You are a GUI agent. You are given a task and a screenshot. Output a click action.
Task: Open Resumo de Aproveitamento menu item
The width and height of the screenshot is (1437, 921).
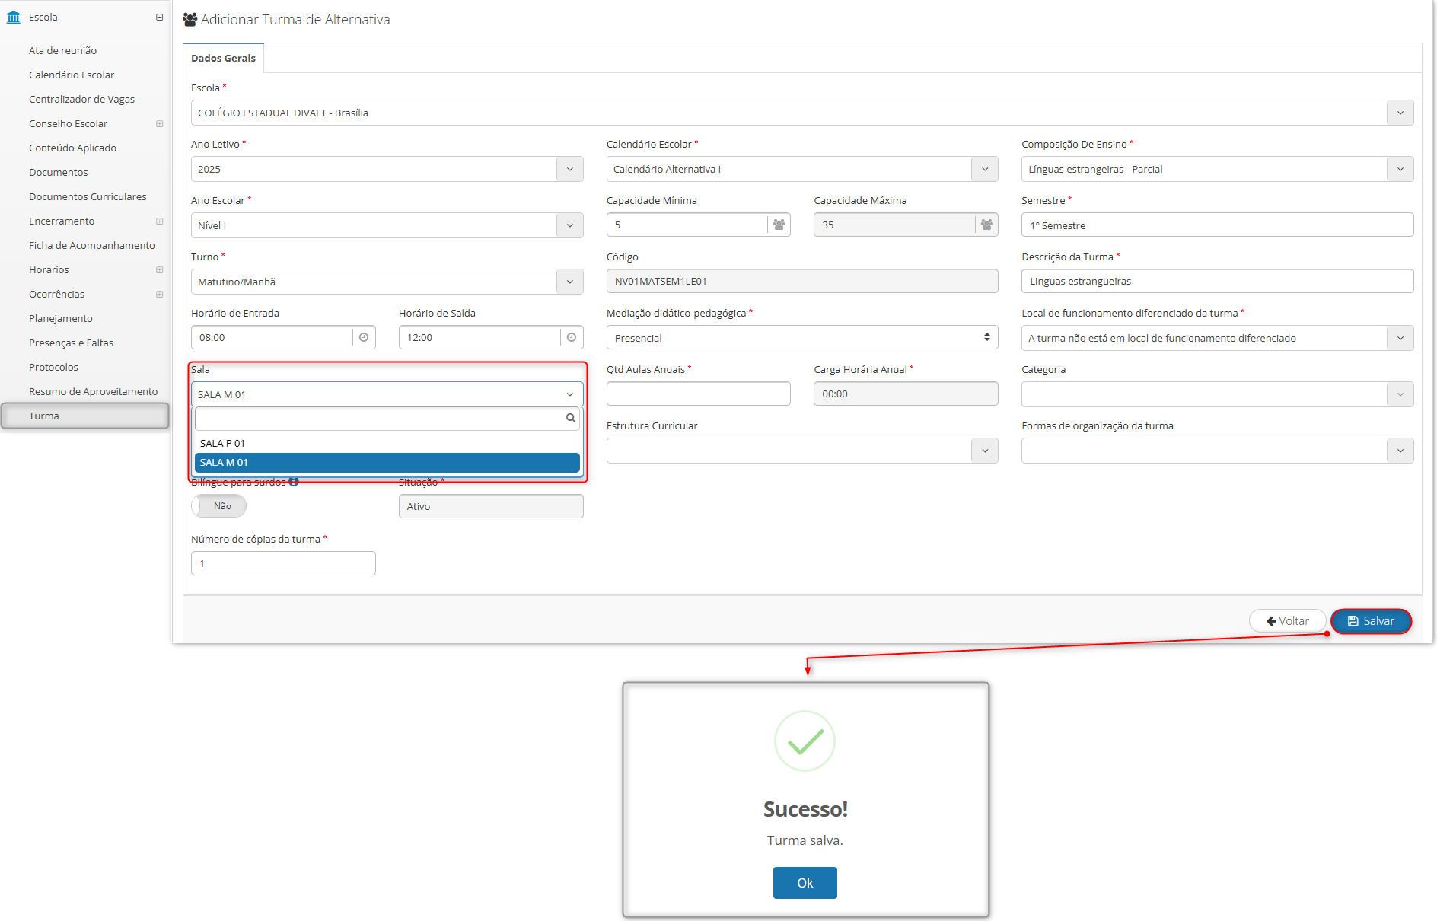click(x=93, y=392)
